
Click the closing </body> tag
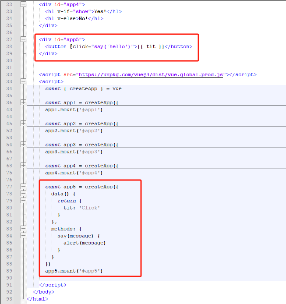click(44, 292)
